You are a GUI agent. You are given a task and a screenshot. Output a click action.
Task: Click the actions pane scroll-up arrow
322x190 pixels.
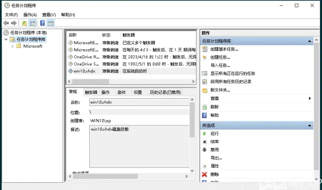(x=316, y=40)
